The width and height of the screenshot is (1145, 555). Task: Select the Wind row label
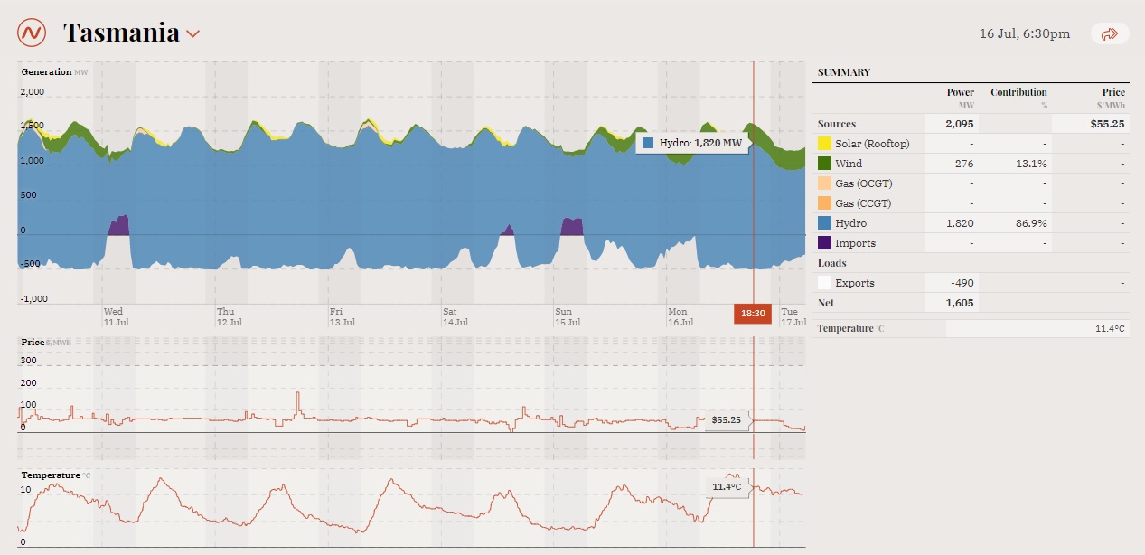point(849,164)
